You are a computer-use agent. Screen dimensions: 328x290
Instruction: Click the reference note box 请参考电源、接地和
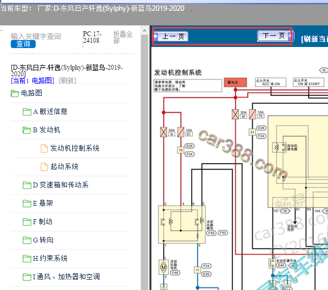[x=188, y=86]
